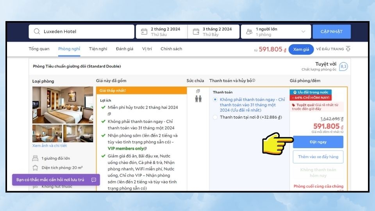The height and width of the screenshot is (211, 375).
Task: Click the Đặt ngay button
Action: pyautogui.click(x=318, y=142)
